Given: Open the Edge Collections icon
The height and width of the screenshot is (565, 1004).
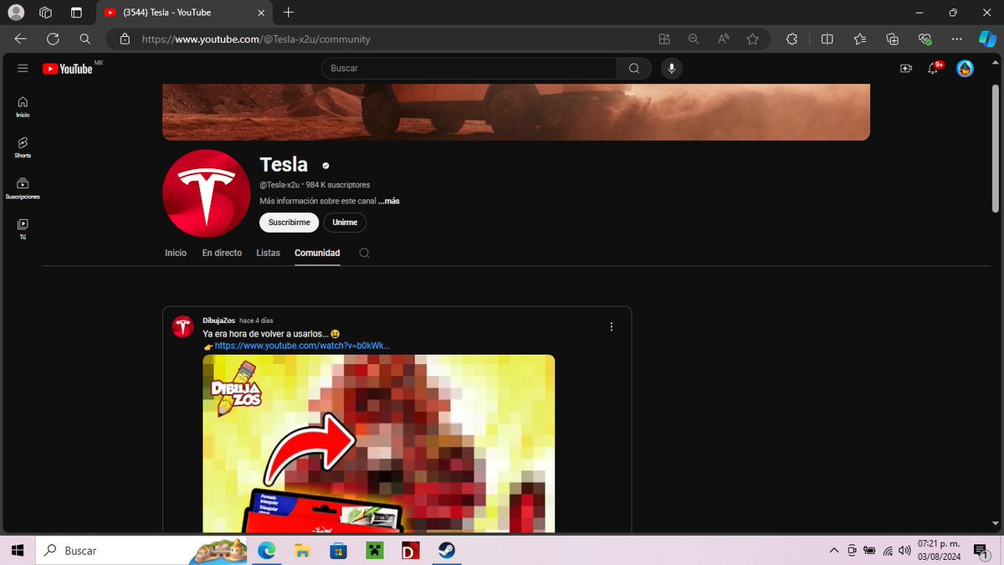Looking at the screenshot, I should 893,39.
